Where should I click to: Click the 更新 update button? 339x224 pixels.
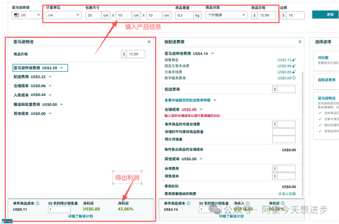tap(325, 15)
